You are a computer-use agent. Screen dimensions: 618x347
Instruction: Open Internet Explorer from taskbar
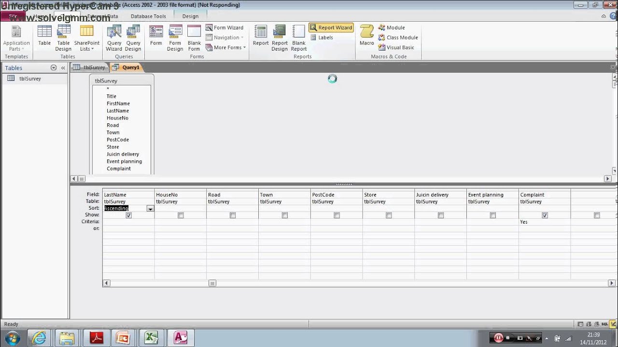point(39,338)
